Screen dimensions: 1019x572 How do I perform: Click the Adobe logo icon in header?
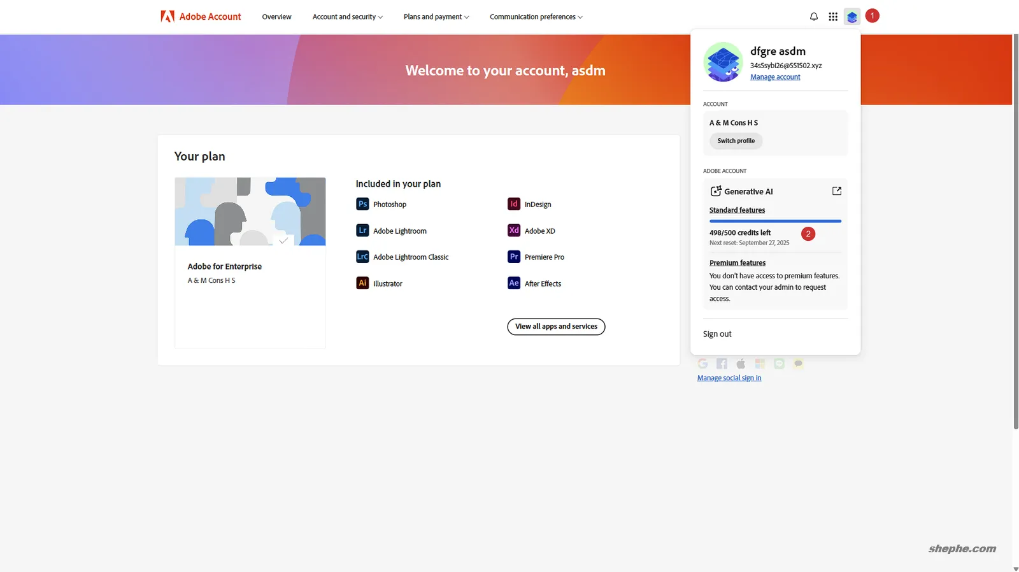coord(167,17)
